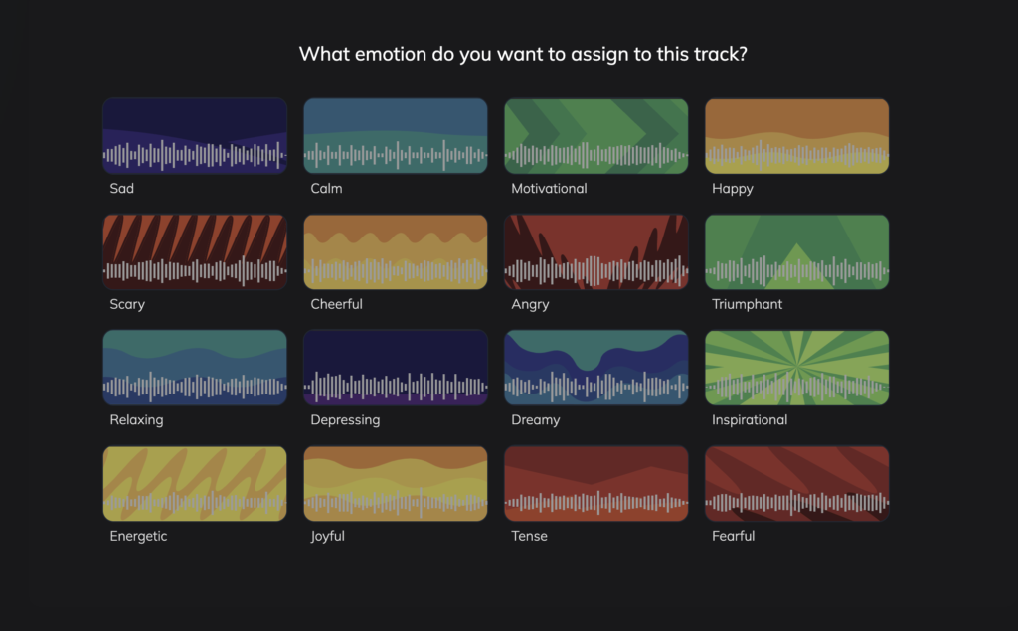Click the Energetic caption text
This screenshot has height=631, width=1018.
(138, 537)
